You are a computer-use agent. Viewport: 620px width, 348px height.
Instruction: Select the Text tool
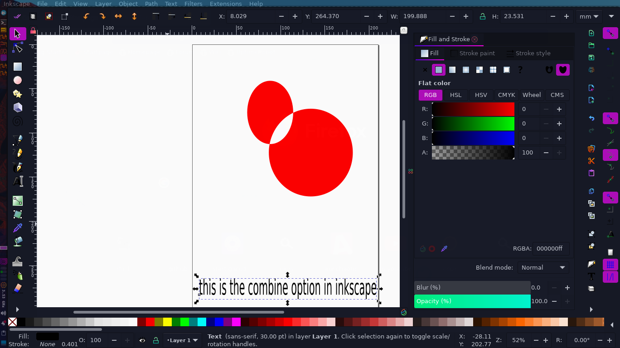pos(18,181)
